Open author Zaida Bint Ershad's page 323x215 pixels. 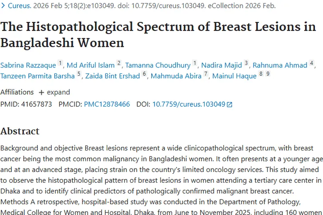(x=112, y=76)
